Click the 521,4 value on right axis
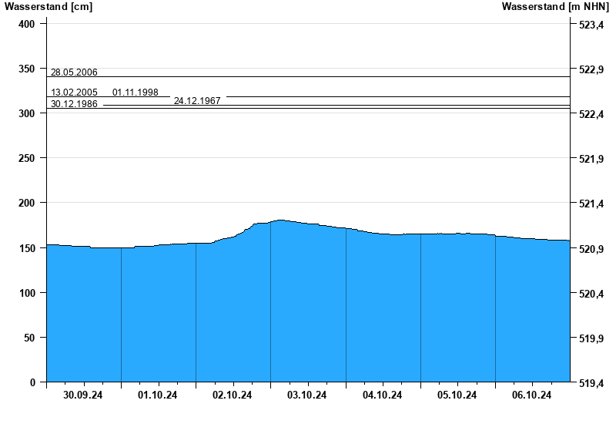This screenshot has height=424, width=616. pyautogui.click(x=591, y=204)
